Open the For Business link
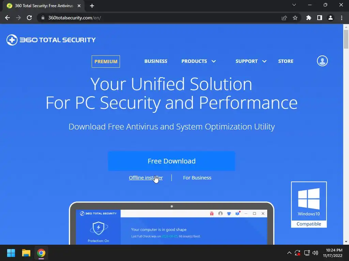 197,178
